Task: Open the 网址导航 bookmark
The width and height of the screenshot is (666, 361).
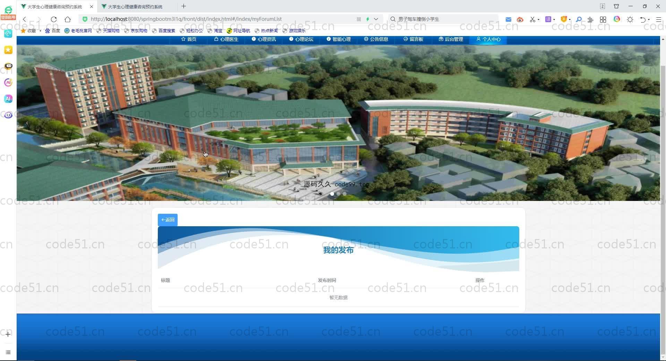Action: [x=238, y=30]
